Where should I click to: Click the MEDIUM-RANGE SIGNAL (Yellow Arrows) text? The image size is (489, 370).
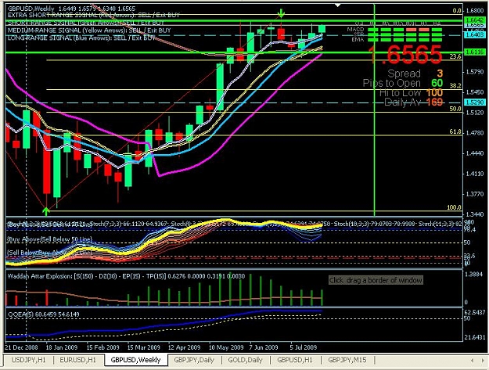(89, 31)
